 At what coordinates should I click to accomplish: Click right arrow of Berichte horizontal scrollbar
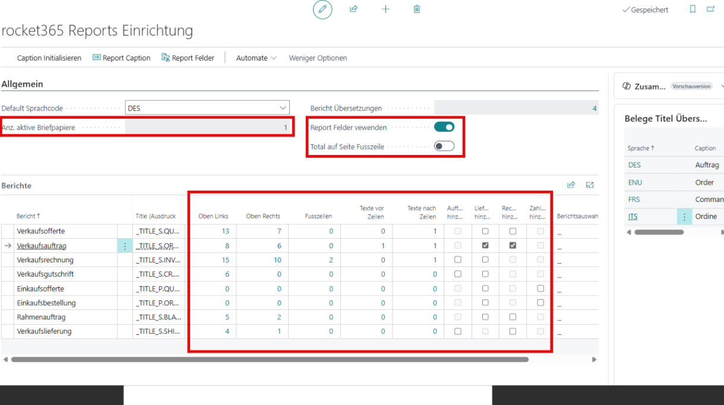click(594, 359)
